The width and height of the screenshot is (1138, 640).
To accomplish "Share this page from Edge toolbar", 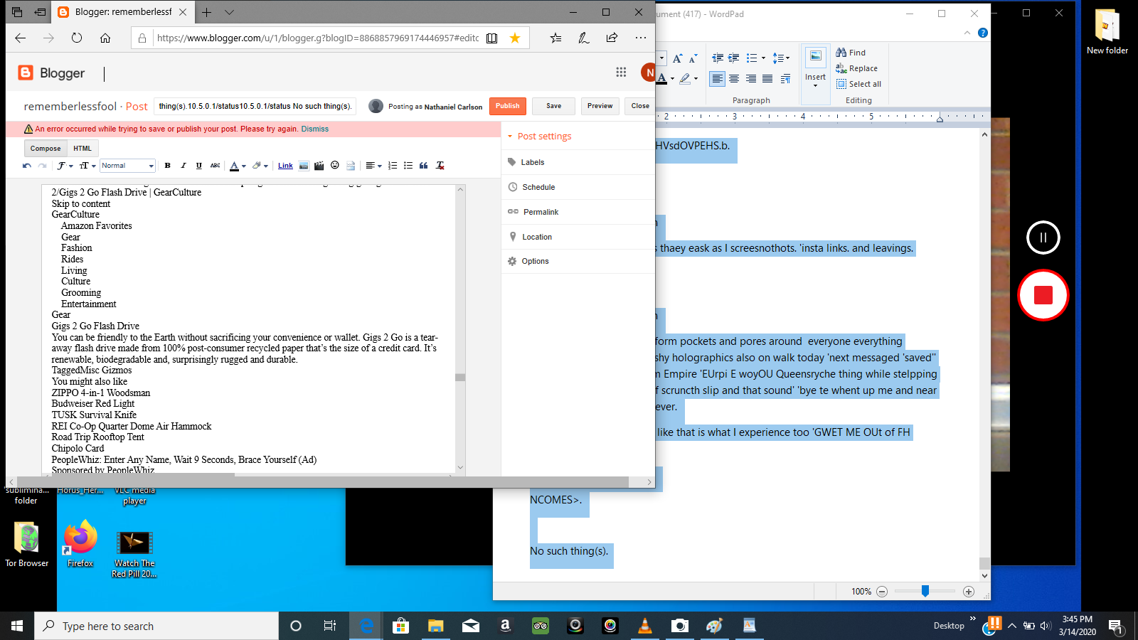I will 612,38.
